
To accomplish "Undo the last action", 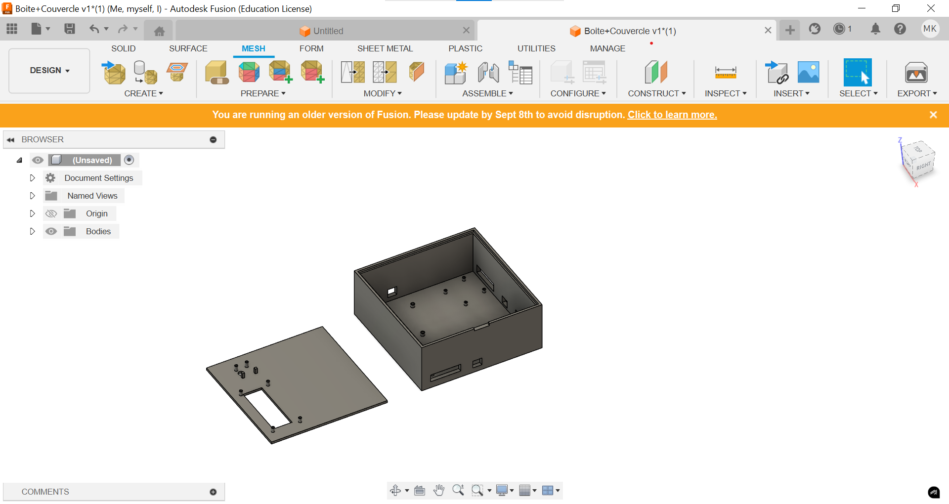I will [x=94, y=29].
